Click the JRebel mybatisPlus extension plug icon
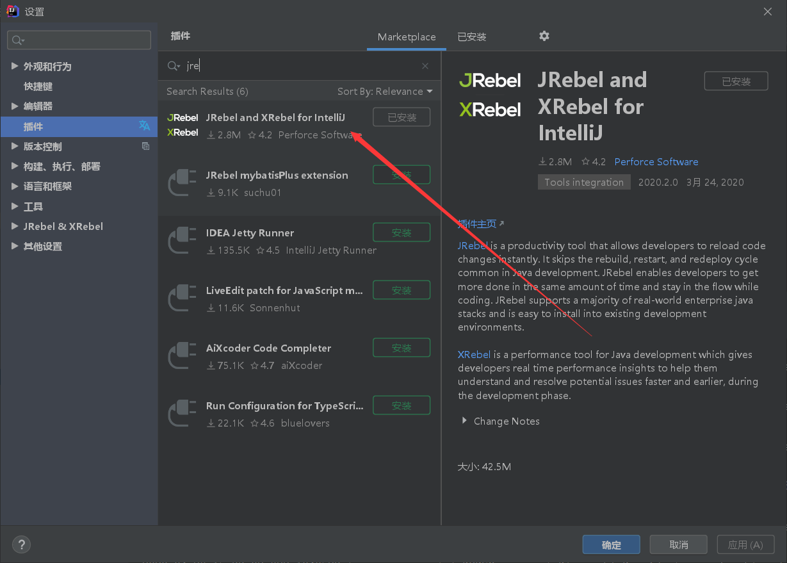This screenshot has width=787, height=563. [183, 182]
